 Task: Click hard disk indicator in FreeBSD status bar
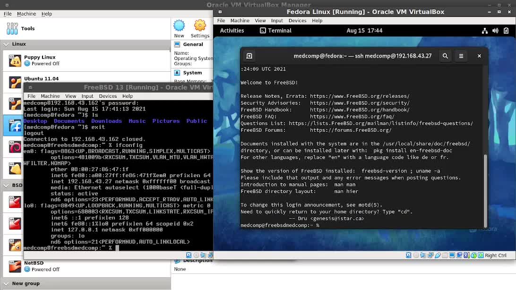pyautogui.click(x=189, y=255)
